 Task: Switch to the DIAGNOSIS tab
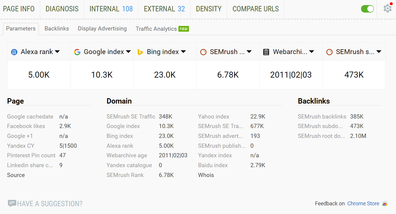point(62,9)
